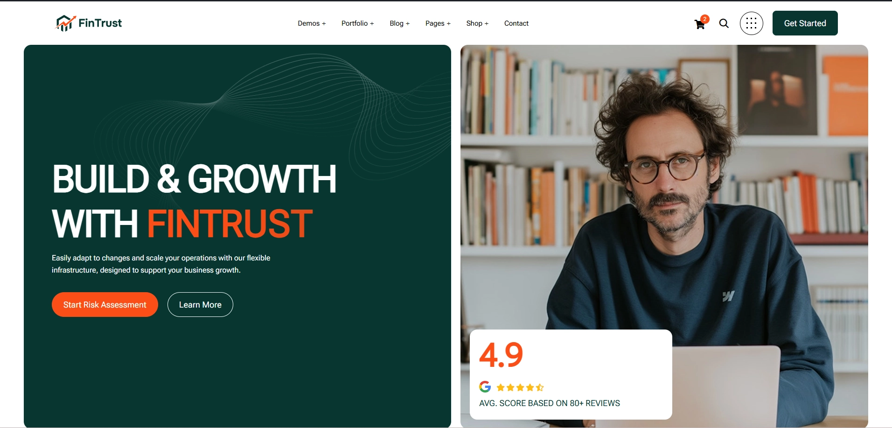Click AVG. SCORE BASED ON 80+ REVIEWS text
The height and width of the screenshot is (428, 892).
pos(550,403)
